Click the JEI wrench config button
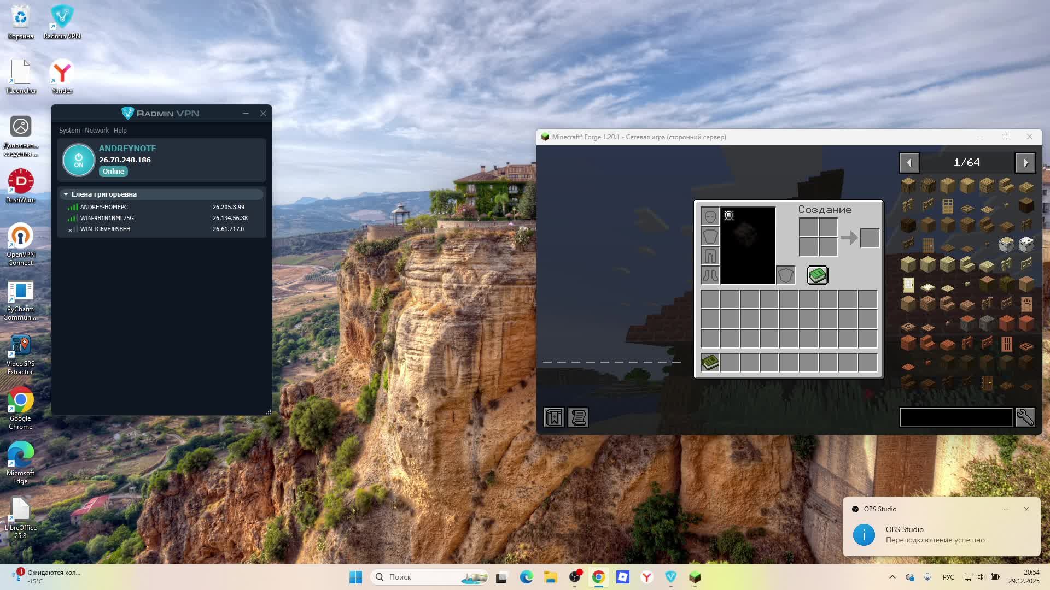Viewport: 1050px width, 590px height. 1025,418
